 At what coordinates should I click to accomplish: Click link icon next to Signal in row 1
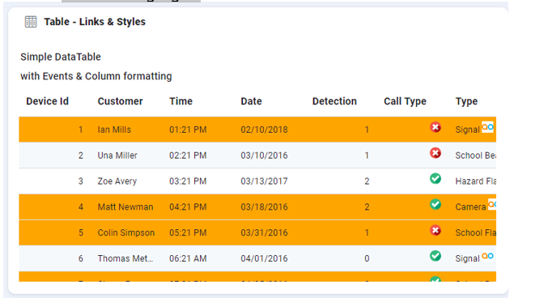point(487,127)
